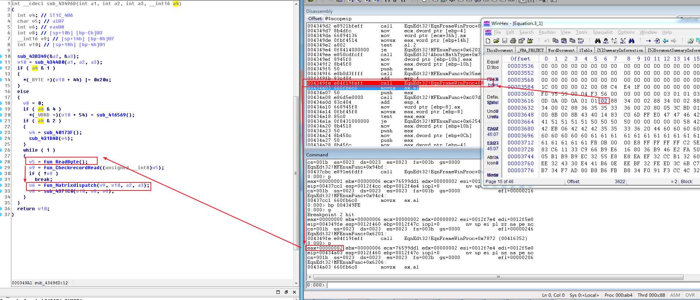Click the Replace Text A-to-B icon
The width and height of the screenshot is (700, 300).
[614, 41]
